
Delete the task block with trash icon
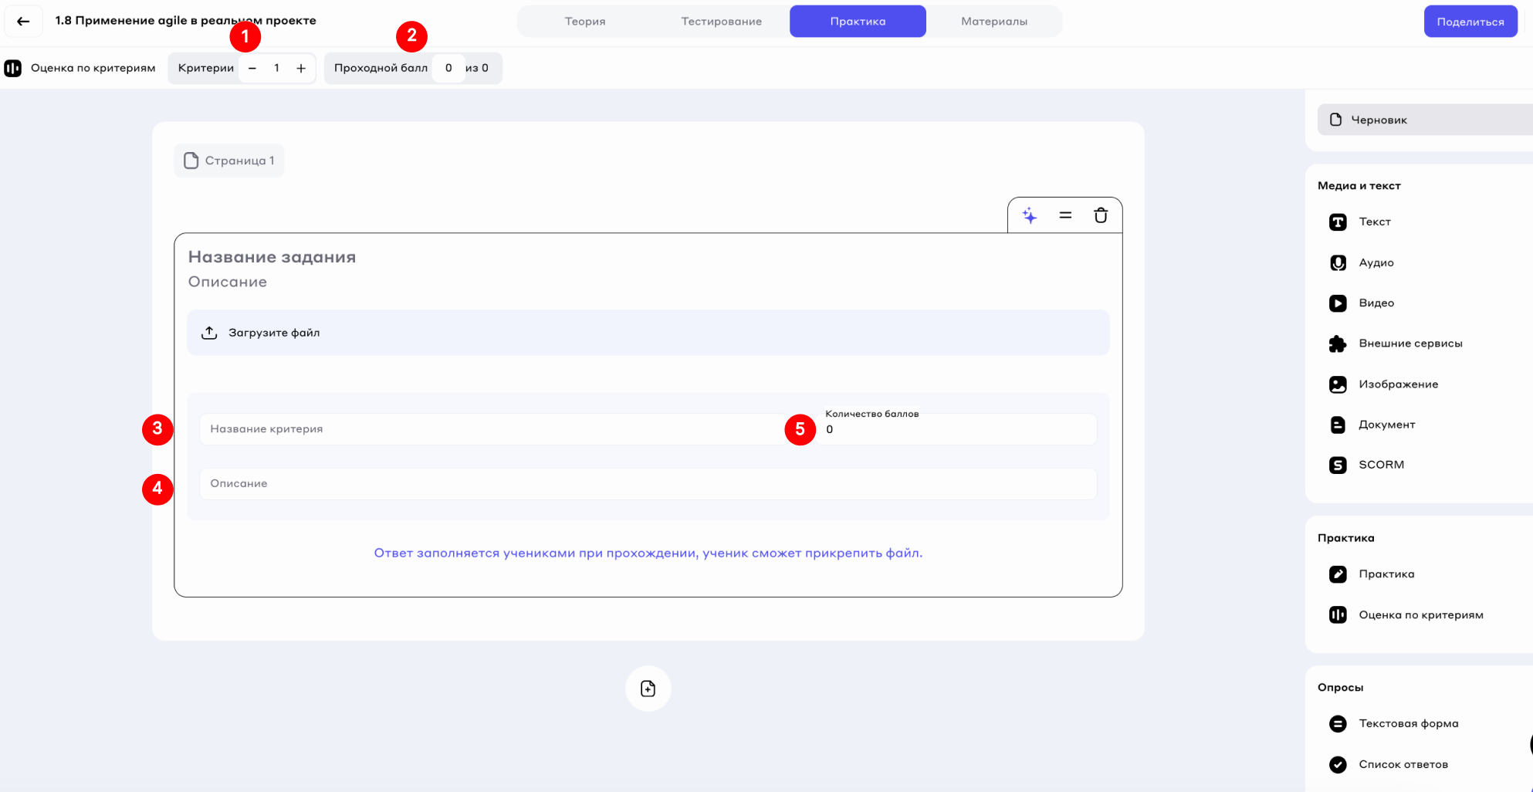pyautogui.click(x=1101, y=215)
